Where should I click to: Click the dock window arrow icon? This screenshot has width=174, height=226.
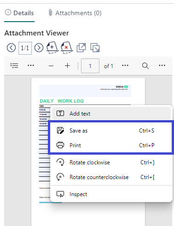[x=95, y=48]
